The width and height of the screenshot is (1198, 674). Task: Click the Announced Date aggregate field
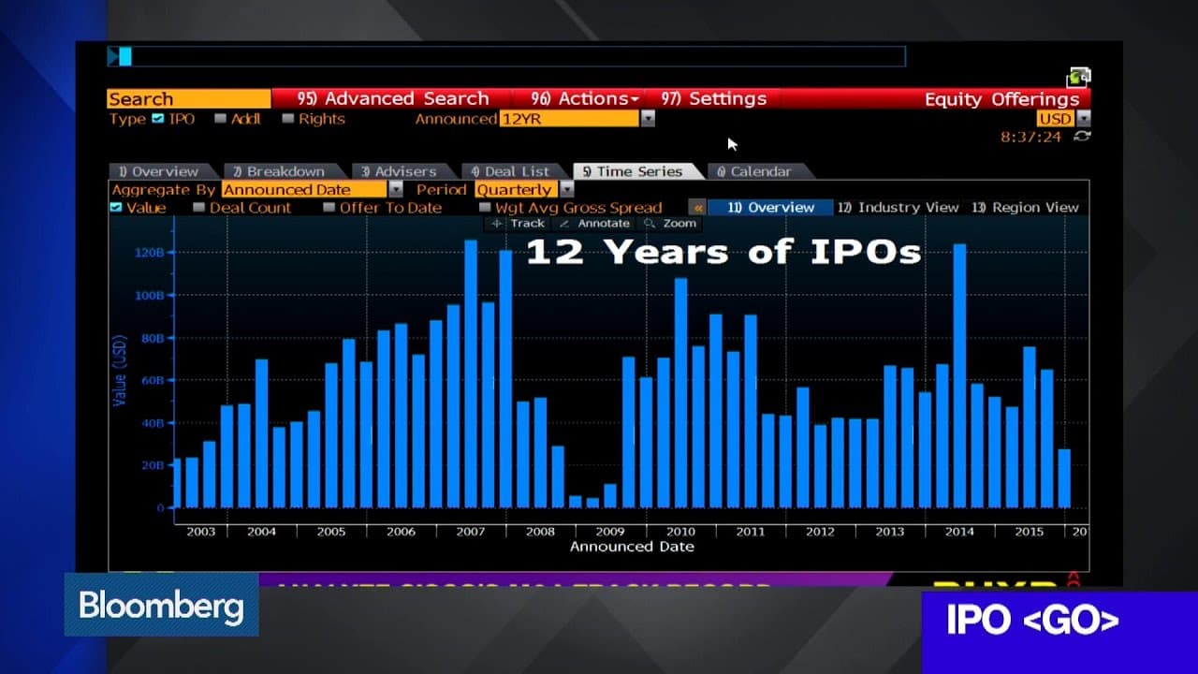point(305,190)
